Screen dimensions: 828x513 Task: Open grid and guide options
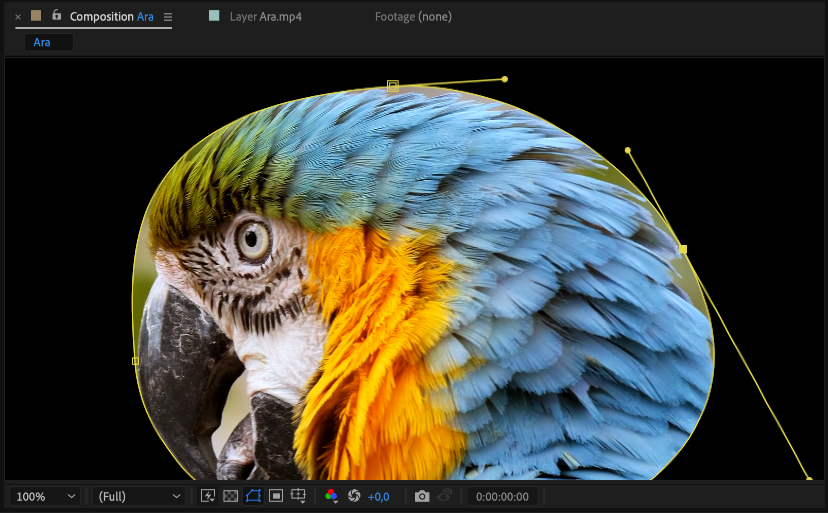coord(298,496)
